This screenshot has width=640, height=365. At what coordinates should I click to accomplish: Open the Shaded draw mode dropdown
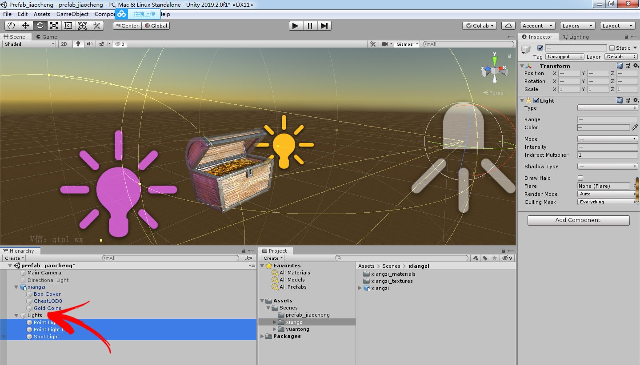[29, 44]
